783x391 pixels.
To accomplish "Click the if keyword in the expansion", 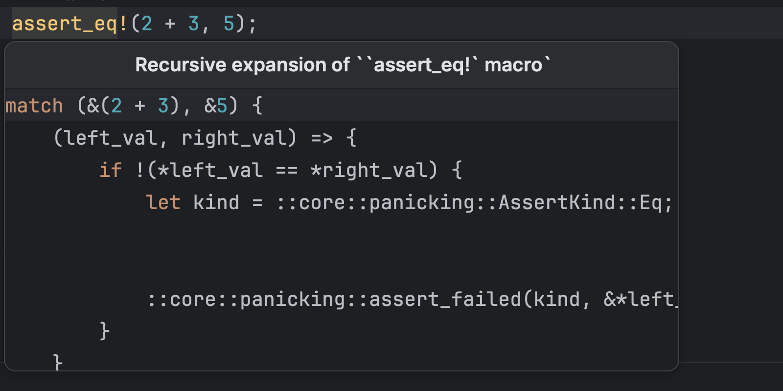I will coord(111,170).
